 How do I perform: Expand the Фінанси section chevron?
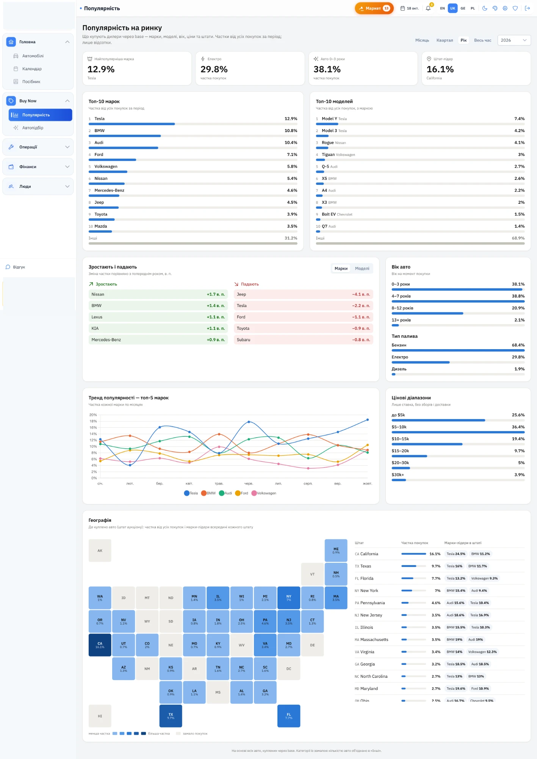[67, 167]
